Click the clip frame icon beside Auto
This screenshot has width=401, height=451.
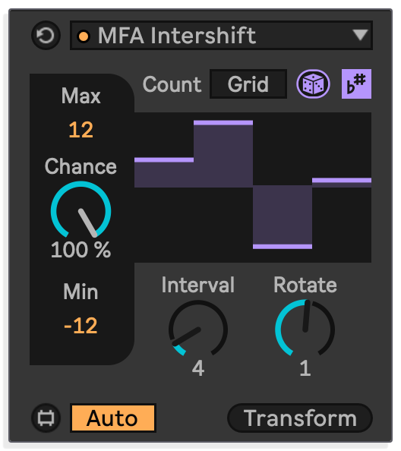(46, 418)
